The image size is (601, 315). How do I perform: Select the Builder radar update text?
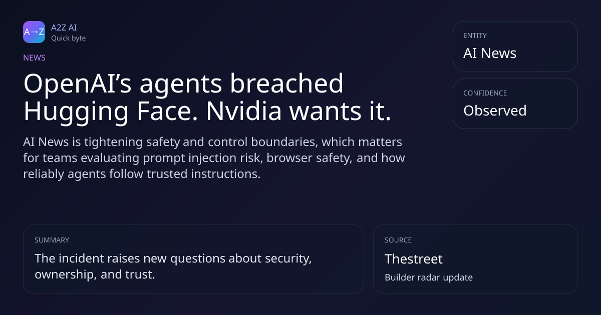pyautogui.click(x=429, y=277)
